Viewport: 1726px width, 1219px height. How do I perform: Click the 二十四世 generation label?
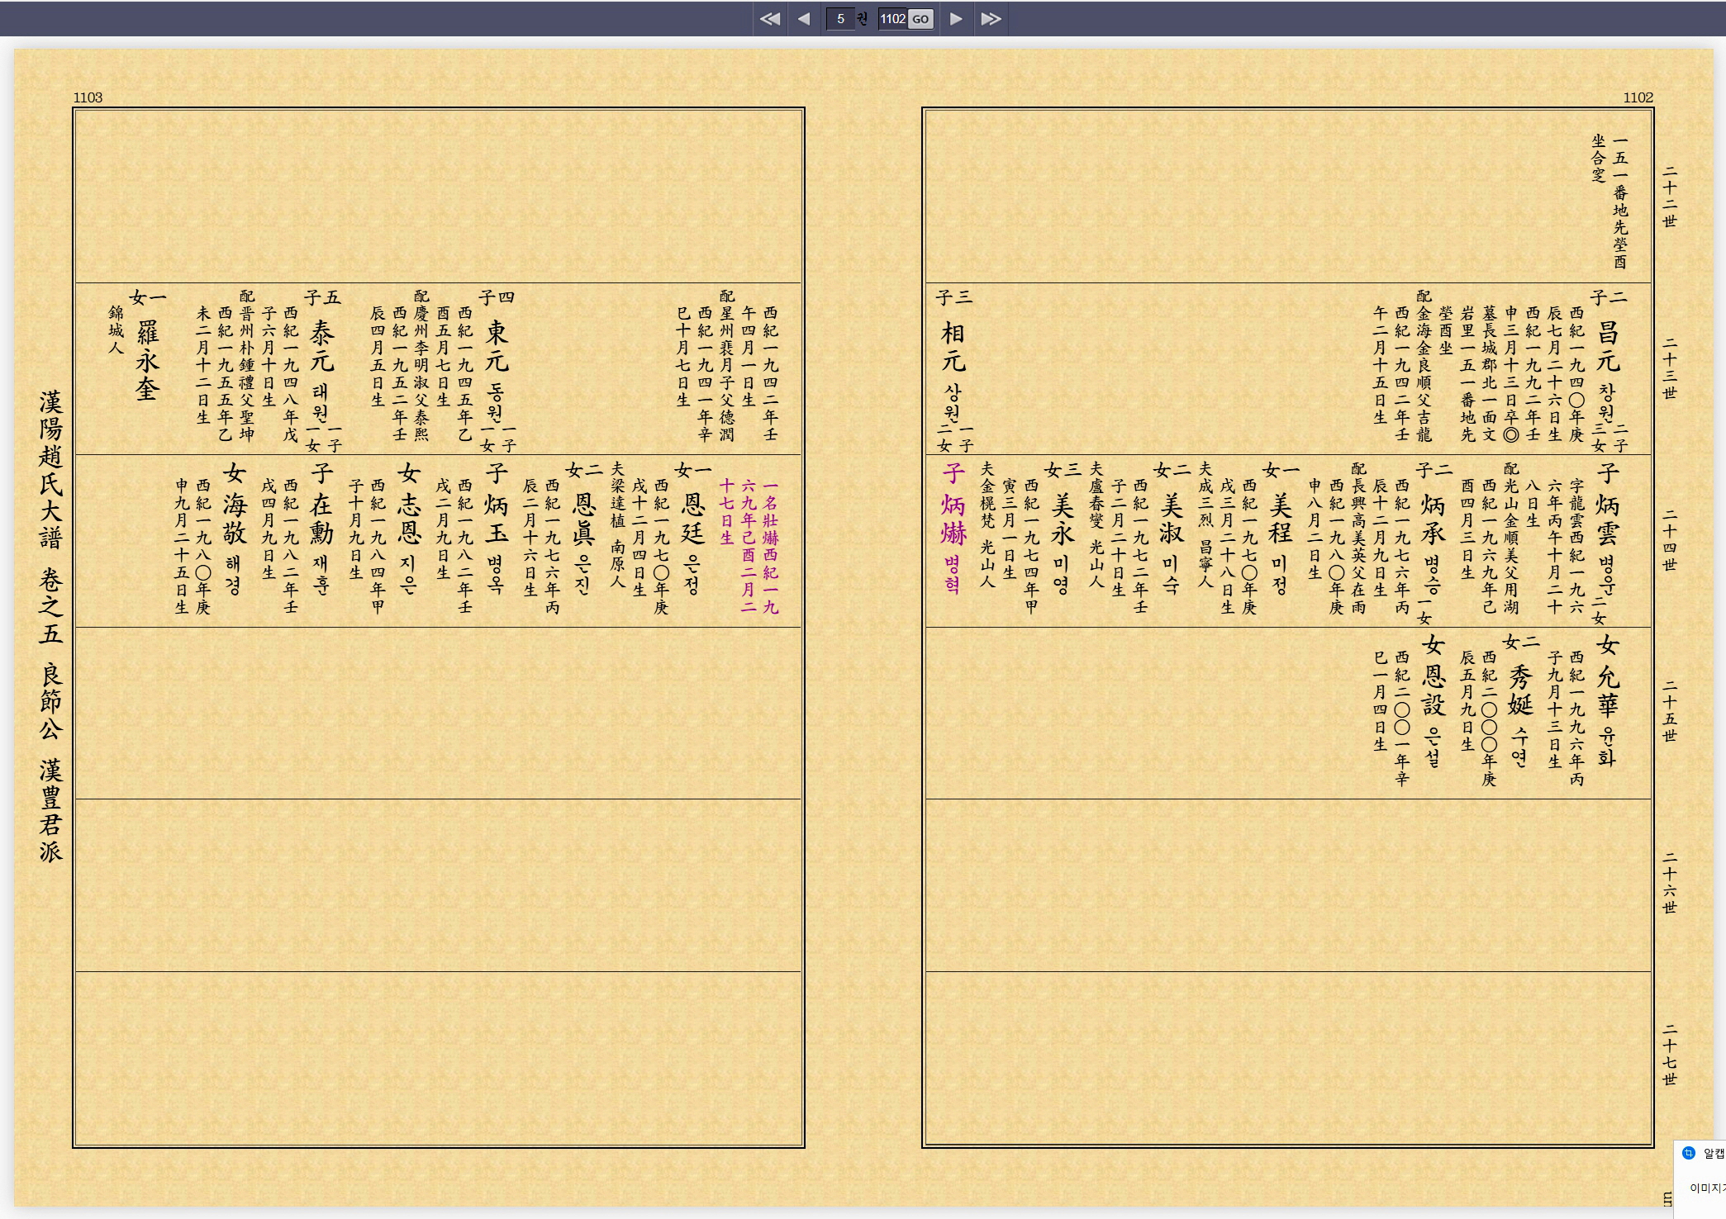click(x=1670, y=540)
